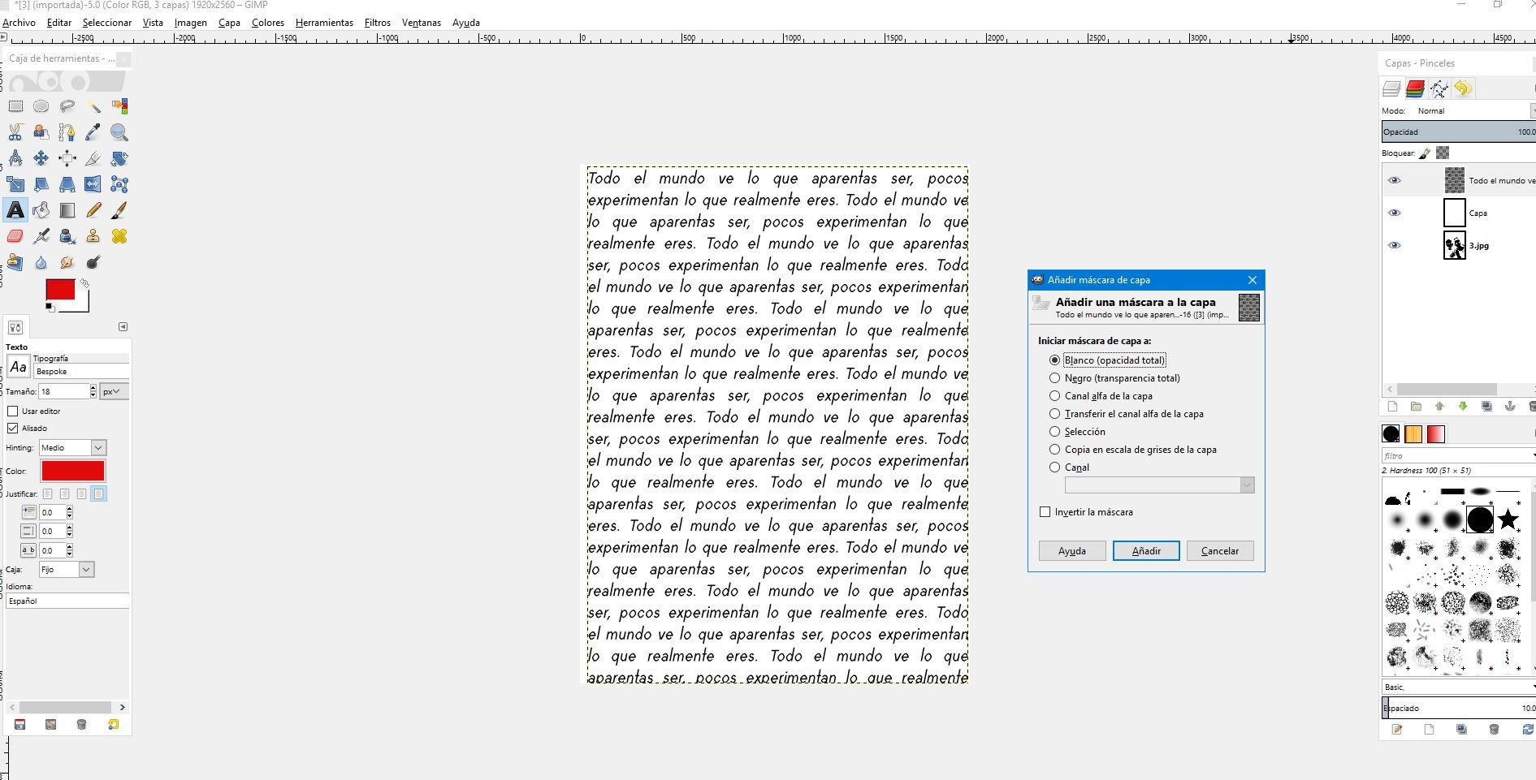Image resolution: width=1536 pixels, height=780 pixels.
Task: Select the Text tool
Action: point(15,210)
